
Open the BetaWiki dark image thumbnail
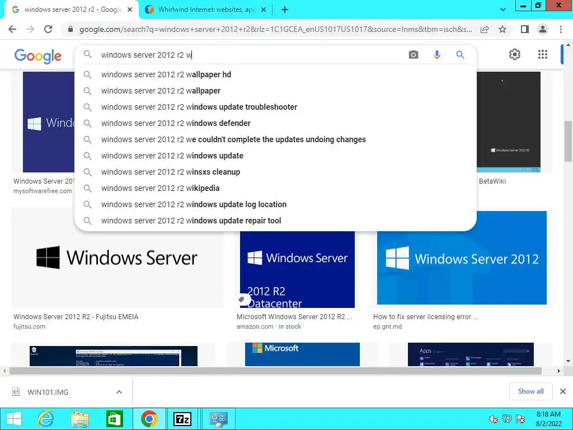[x=509, y=121]
